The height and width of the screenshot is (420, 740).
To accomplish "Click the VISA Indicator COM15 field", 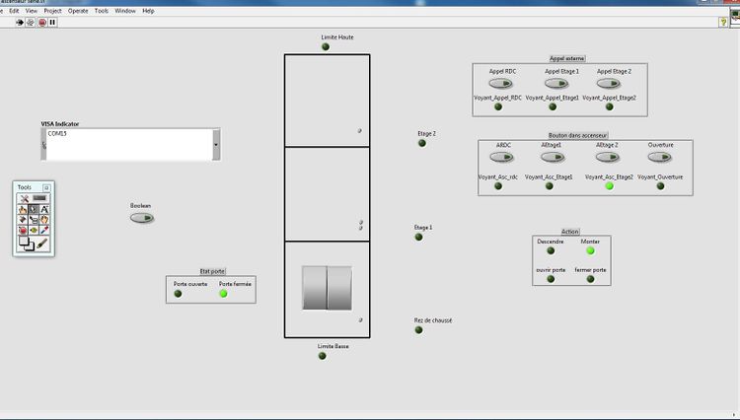I will (126, 144).
